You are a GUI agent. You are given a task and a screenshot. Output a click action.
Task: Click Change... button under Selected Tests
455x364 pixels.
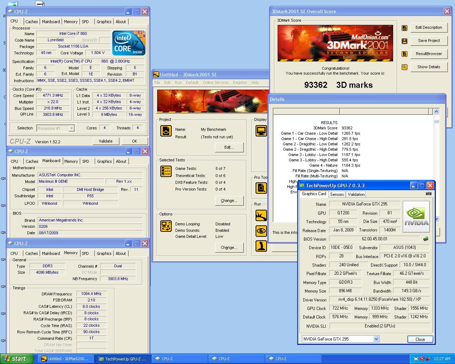coord(229,200)
